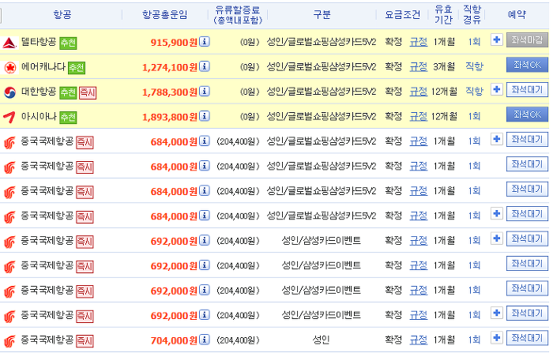Select the 1,788,300원 fare price

click(x=170, y=92)
